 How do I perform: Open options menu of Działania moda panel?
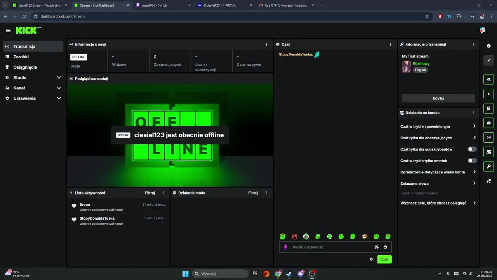pos(266,193)
